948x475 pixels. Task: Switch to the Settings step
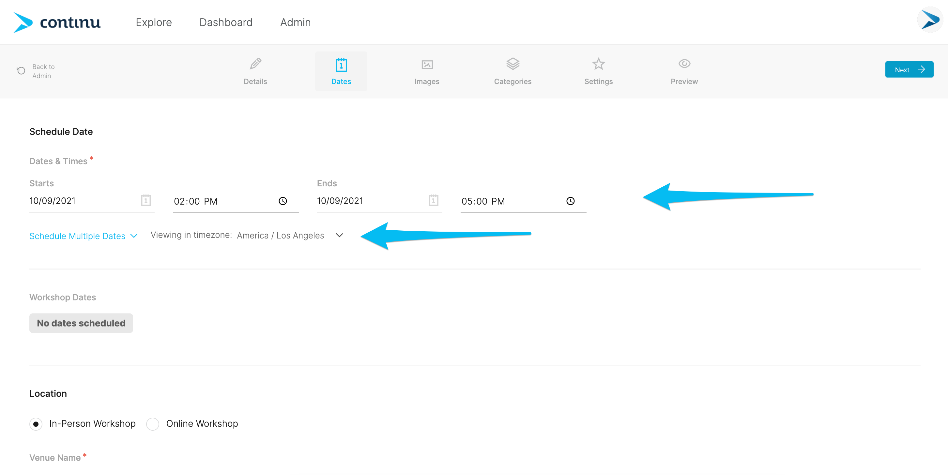tap(598, 71)
